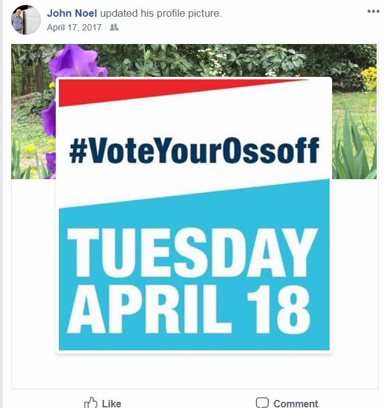Click the TUESDAY text on blue banner

[x=192, y=252]
